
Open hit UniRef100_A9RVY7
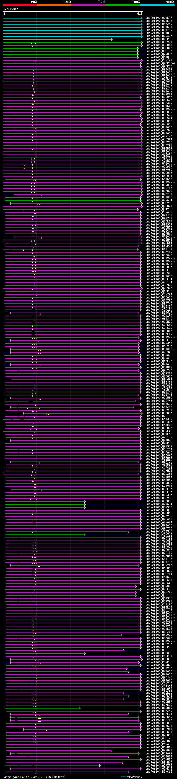(x=159, y=565)
